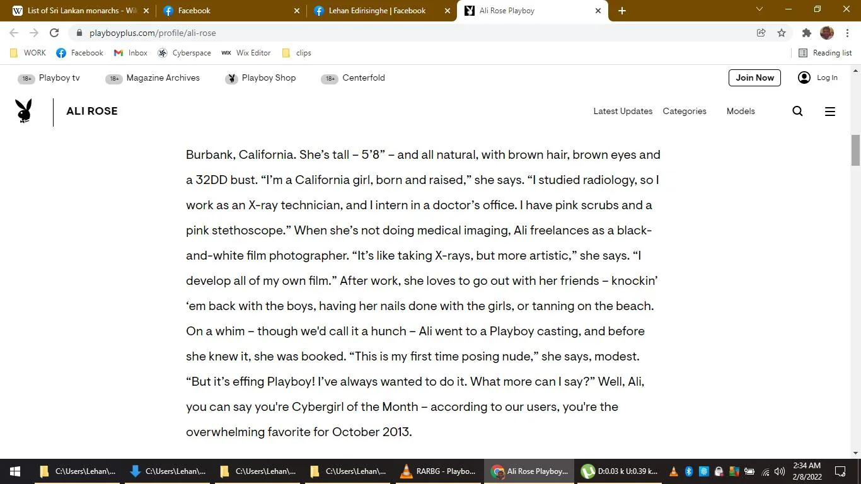Screen dimensions: 861x484
Task: Open the Latest Updates menu item
Action: pos(623,111)
